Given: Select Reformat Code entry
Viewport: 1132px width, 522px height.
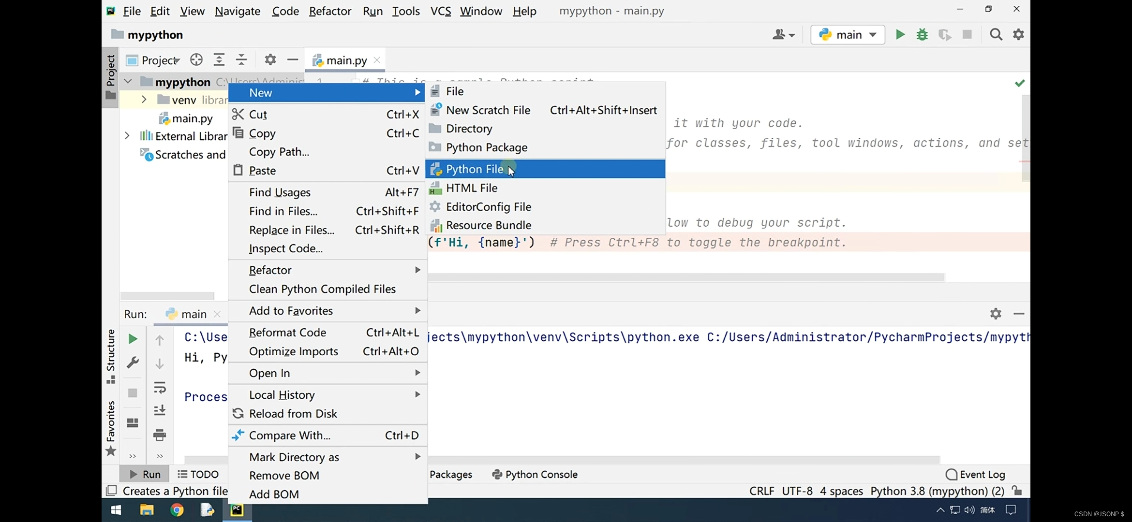Looking at the screenshot, I should [328, 333].
